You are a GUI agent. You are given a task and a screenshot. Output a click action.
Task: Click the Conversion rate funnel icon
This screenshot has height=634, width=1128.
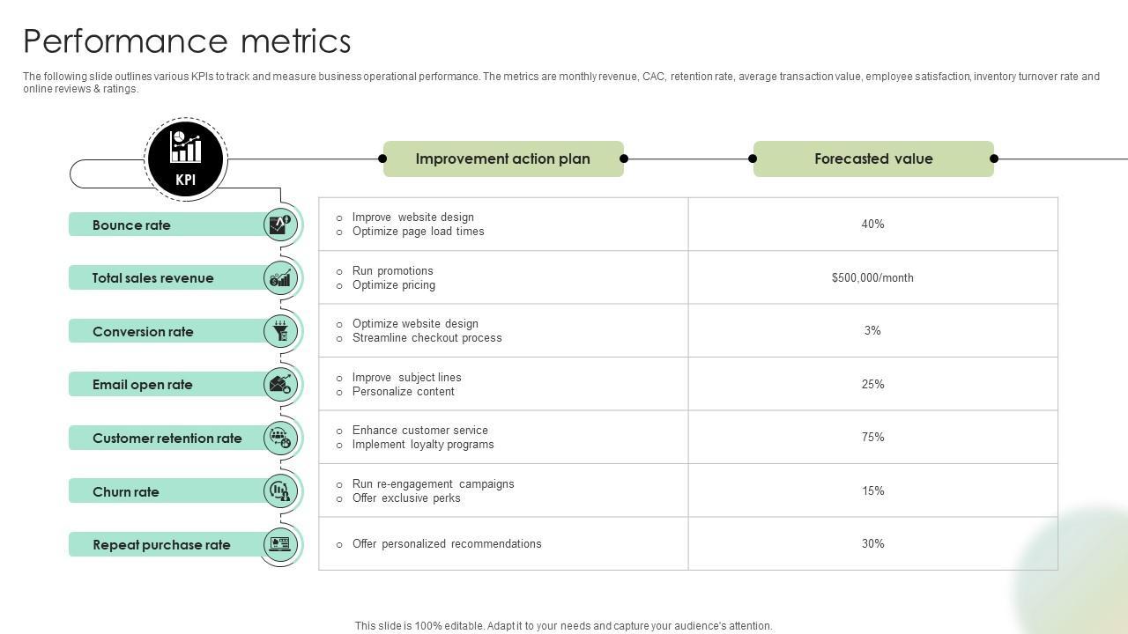click(280, 331)
